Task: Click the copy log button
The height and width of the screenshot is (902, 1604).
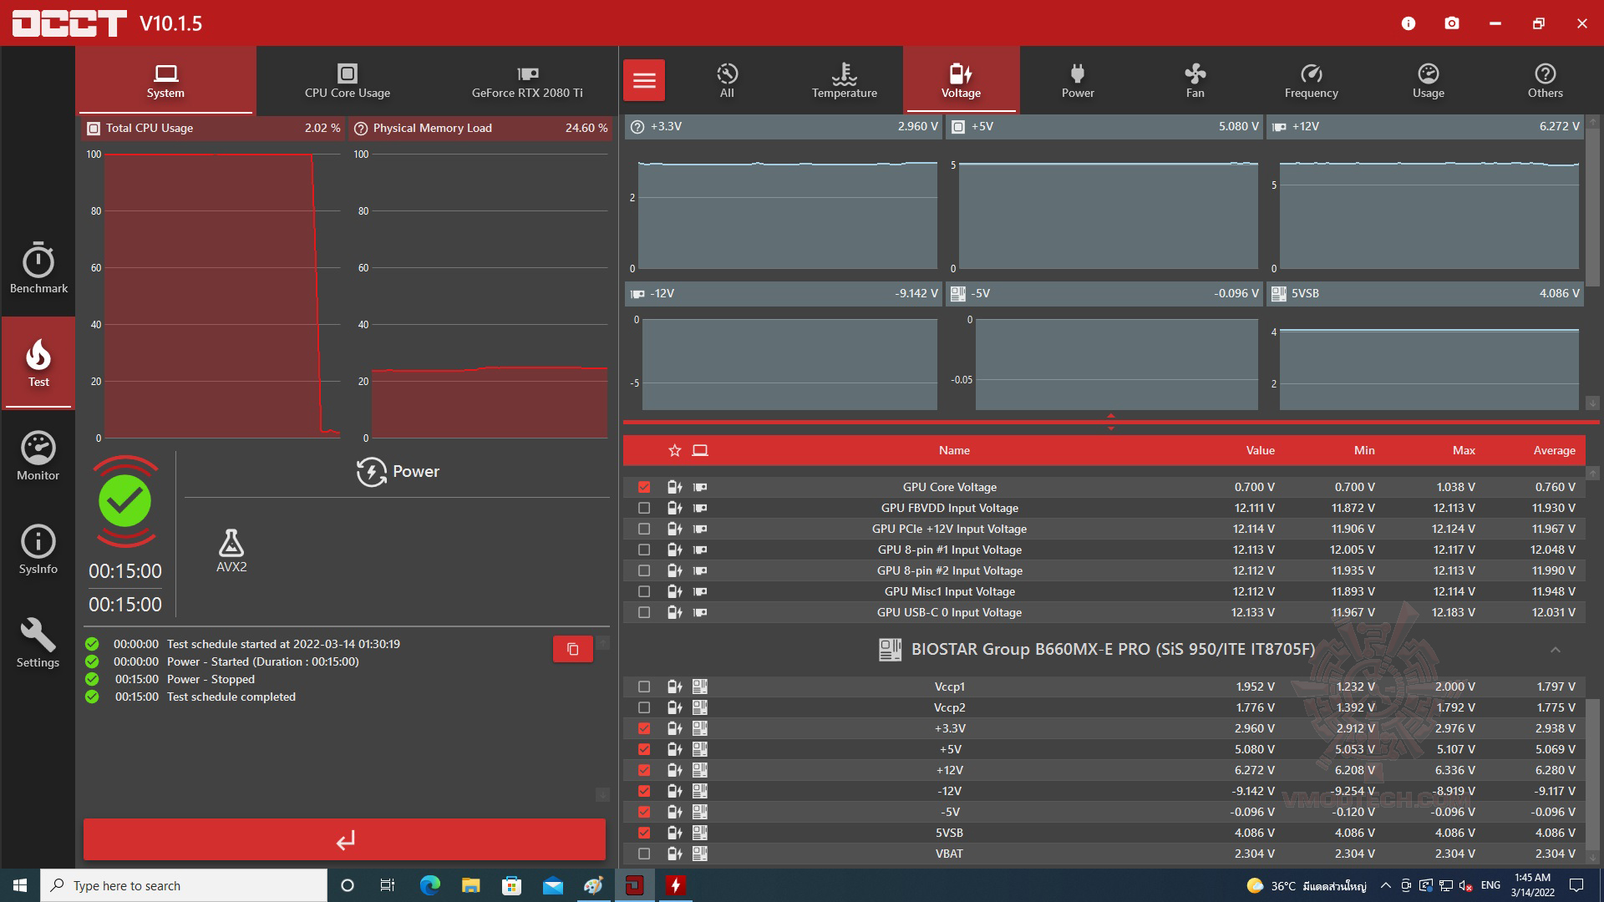Action: pyautogui.click(x=573, y=649)
